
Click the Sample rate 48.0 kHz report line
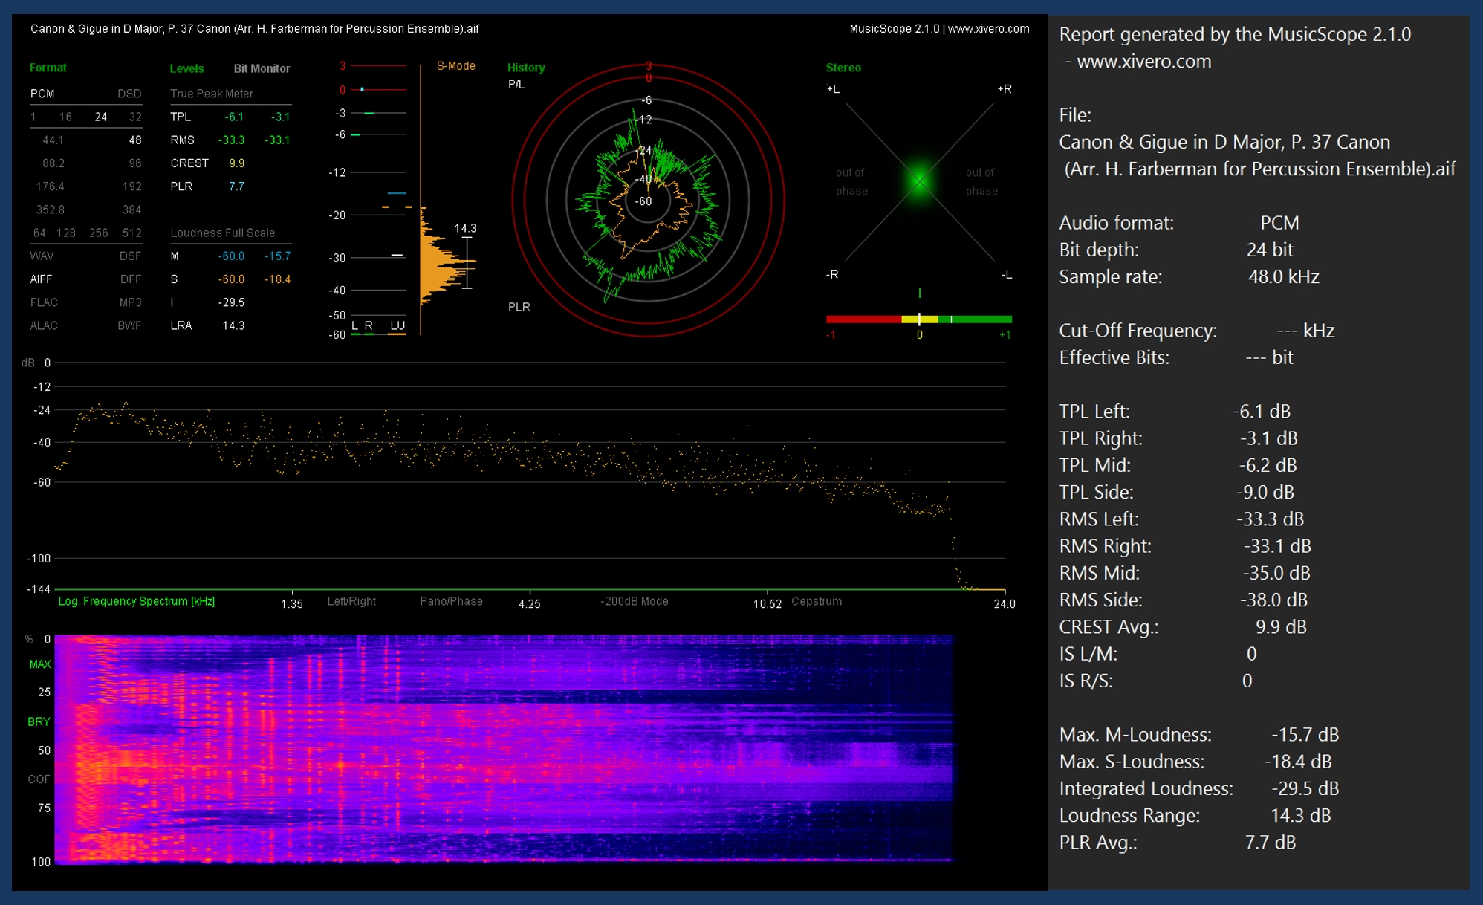pos(1189,277)
